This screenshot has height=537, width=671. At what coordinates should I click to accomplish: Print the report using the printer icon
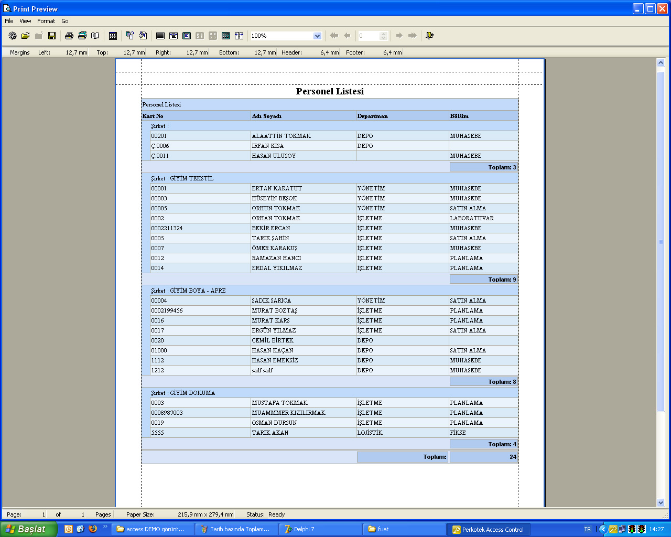pyautogui.click(x=69, y=36)
